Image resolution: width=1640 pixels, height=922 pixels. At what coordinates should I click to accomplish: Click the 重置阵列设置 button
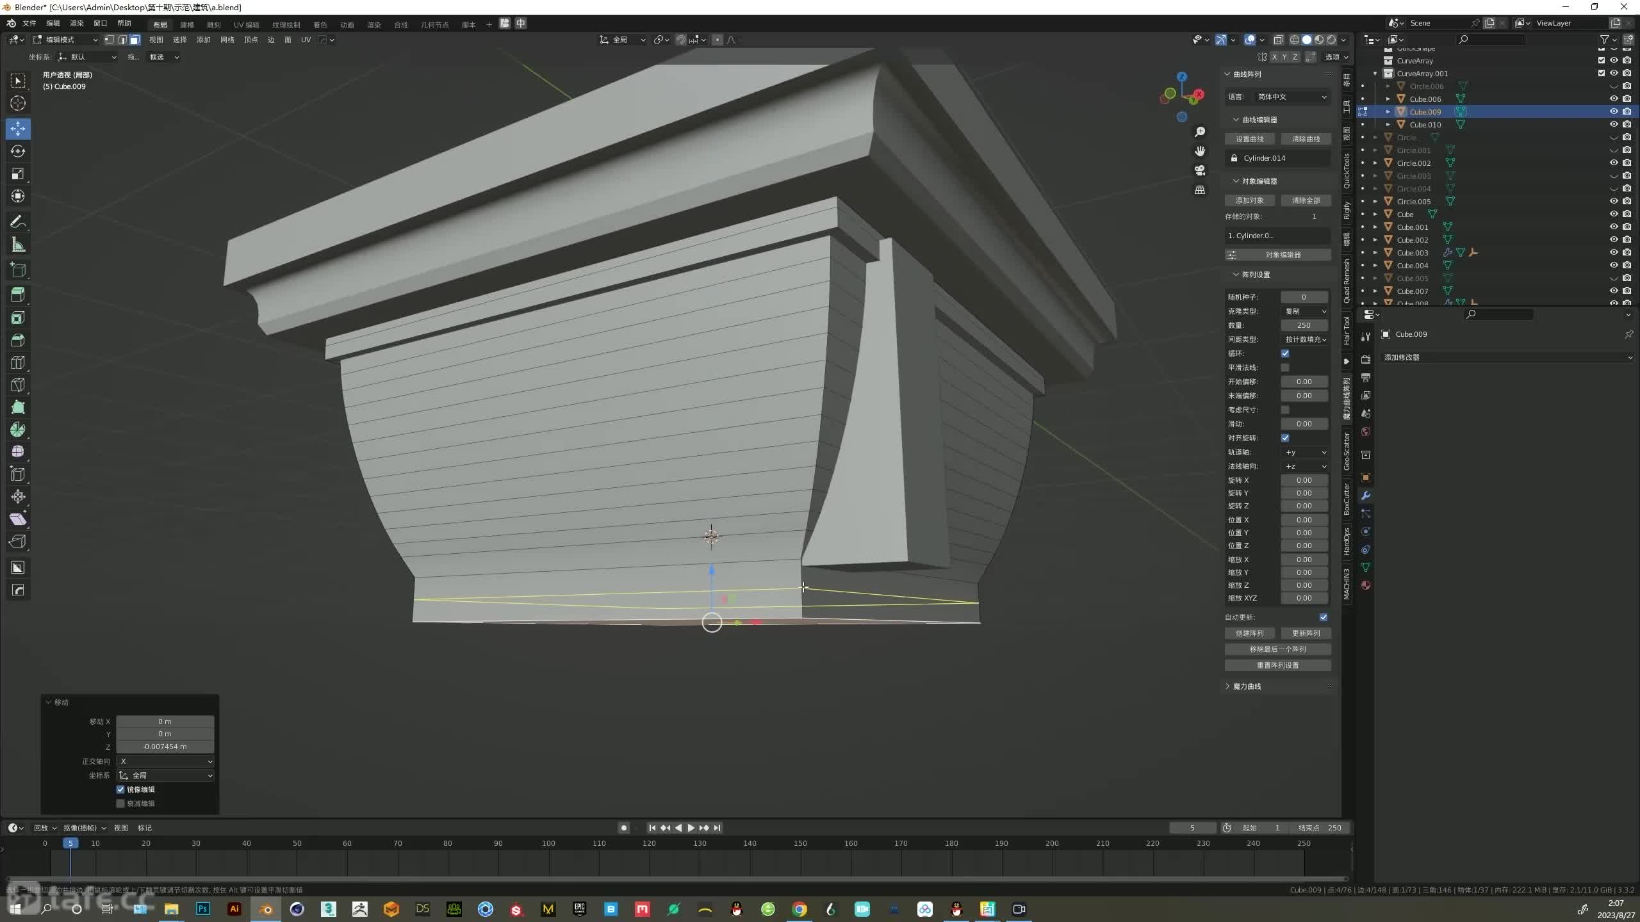[x=1278, y=665]
